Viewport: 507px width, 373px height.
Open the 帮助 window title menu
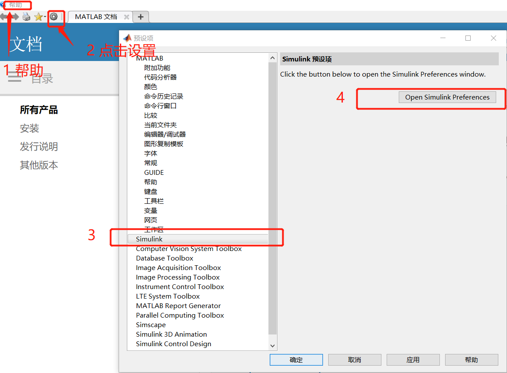(x=16, y=5)
